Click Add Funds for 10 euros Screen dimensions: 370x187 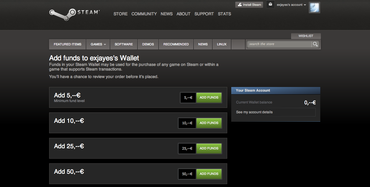tap(209, 123)
